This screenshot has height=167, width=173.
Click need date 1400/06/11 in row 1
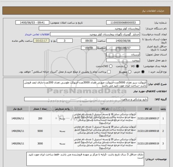pyautogui.click(x=18, y=118)
